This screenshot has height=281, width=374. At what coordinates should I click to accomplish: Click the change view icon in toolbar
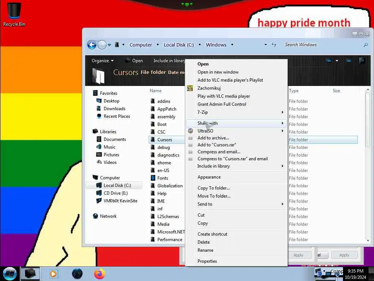coord(329,61)
